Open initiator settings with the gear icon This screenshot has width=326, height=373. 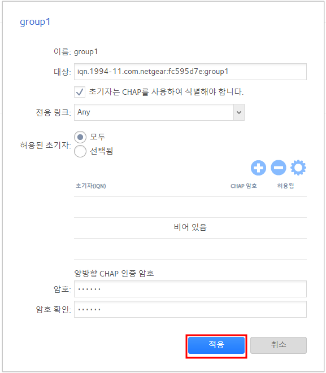coord(298,168)
